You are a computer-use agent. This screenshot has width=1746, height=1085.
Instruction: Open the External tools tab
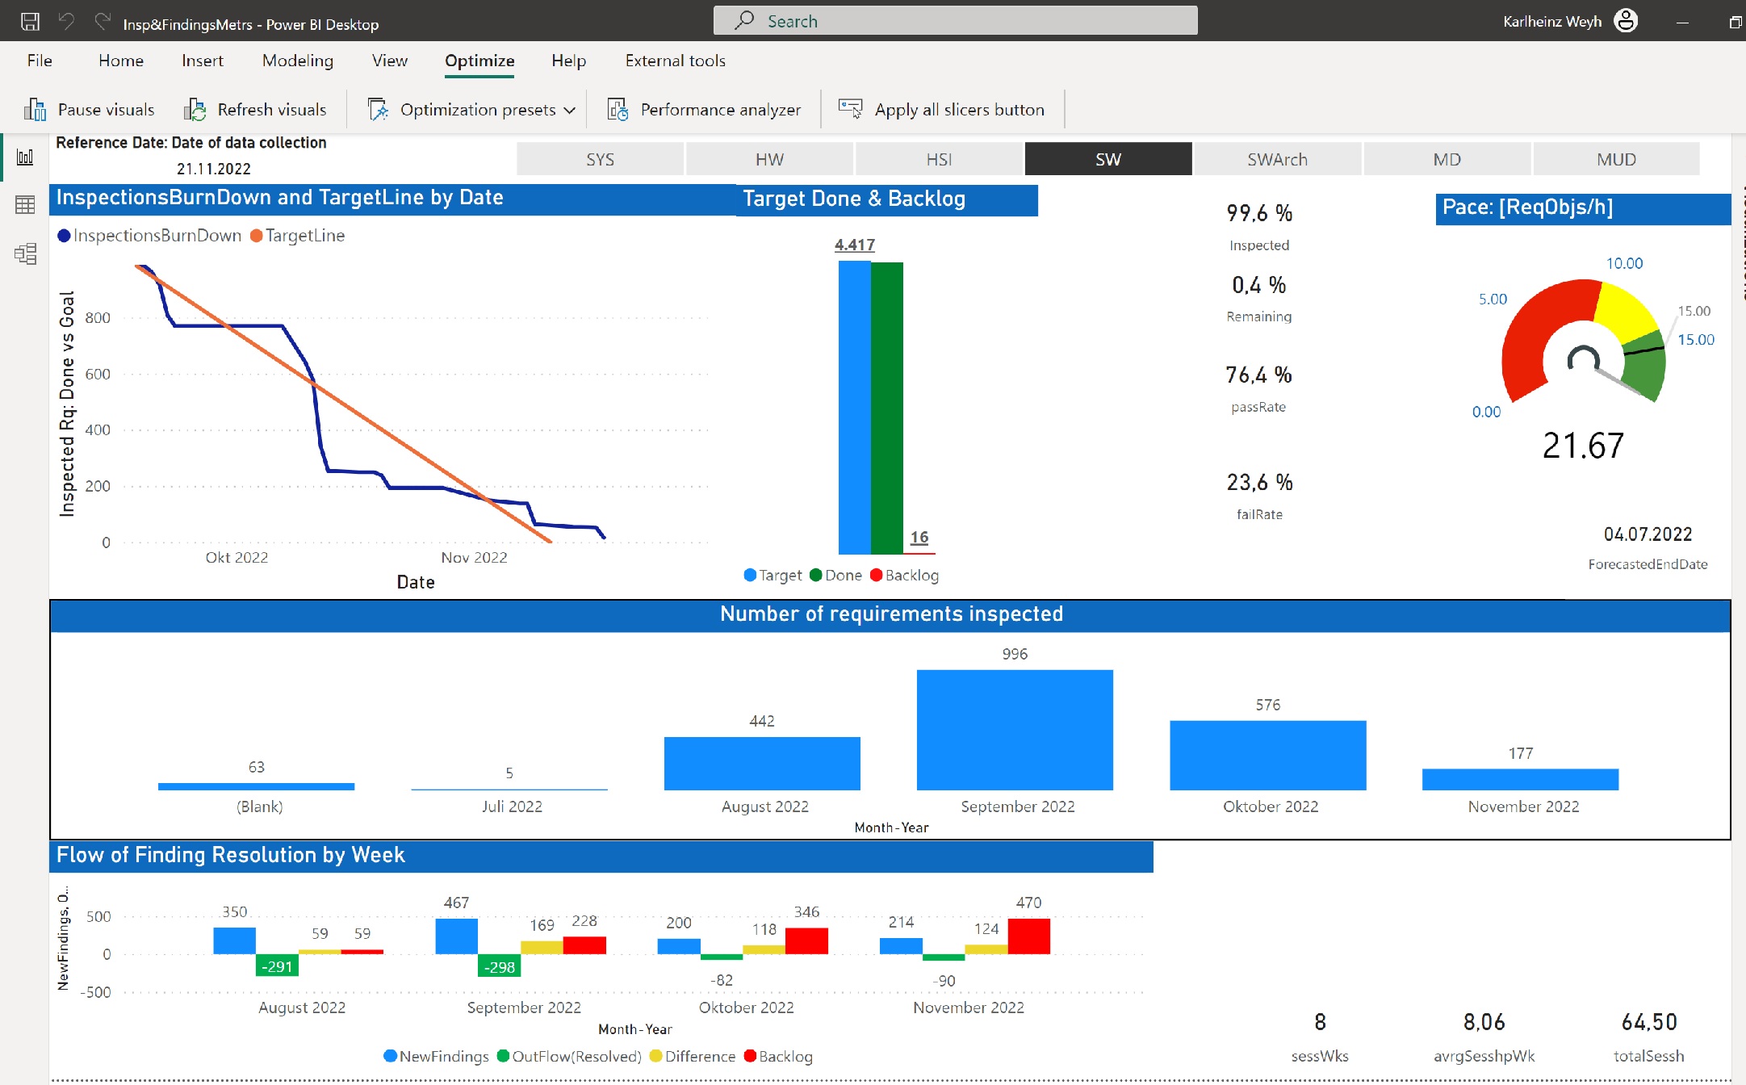click(x=675, y=61)
